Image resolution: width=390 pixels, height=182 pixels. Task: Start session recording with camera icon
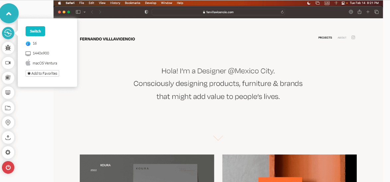point(8,63)
